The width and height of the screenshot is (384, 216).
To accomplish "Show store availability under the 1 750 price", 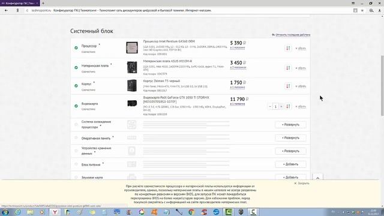I will [238, 87].
